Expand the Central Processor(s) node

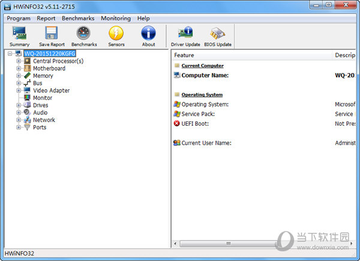point(19,61)
